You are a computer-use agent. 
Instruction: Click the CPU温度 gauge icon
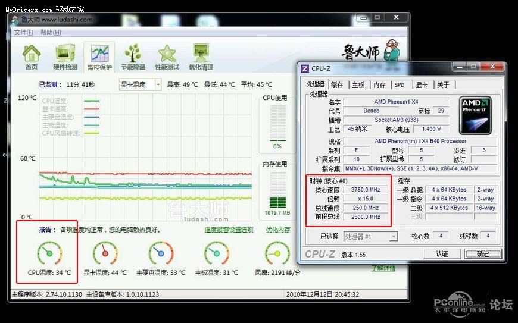(x=49, y=253)
